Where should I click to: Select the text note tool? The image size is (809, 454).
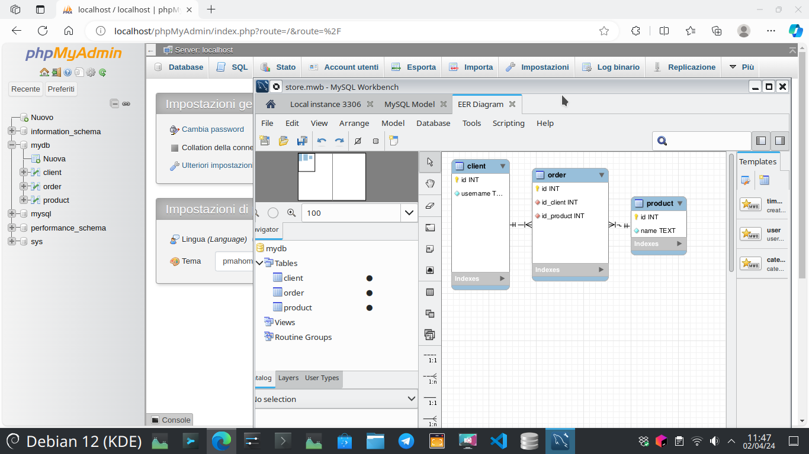(430, 249)
